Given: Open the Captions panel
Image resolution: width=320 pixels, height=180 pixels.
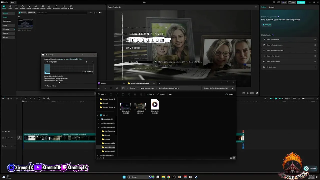Looking at the screenshot, I should (43, 7).
